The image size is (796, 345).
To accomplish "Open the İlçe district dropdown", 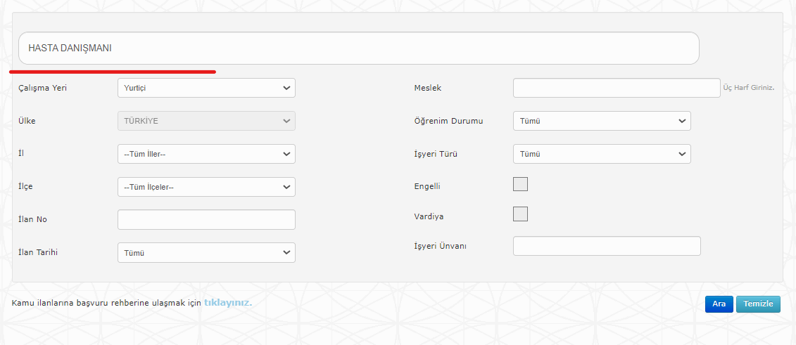I will click(206, 187).
